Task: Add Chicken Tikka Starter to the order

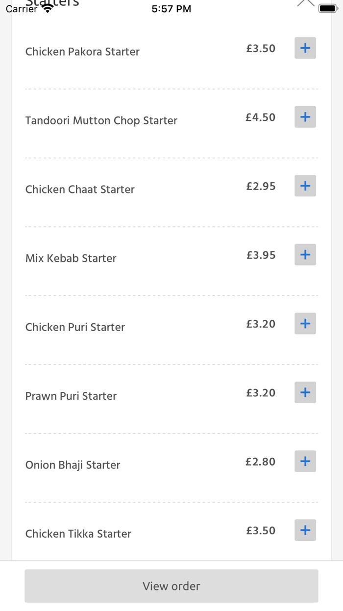Action: (x=305, y=530)
